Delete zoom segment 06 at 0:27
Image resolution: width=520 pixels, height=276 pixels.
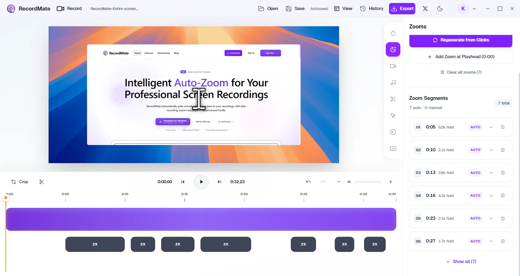(x=503, y=241)
